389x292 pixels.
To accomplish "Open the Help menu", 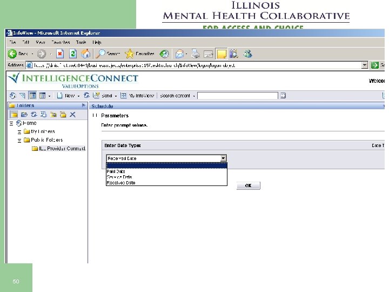I will [97, 42].
